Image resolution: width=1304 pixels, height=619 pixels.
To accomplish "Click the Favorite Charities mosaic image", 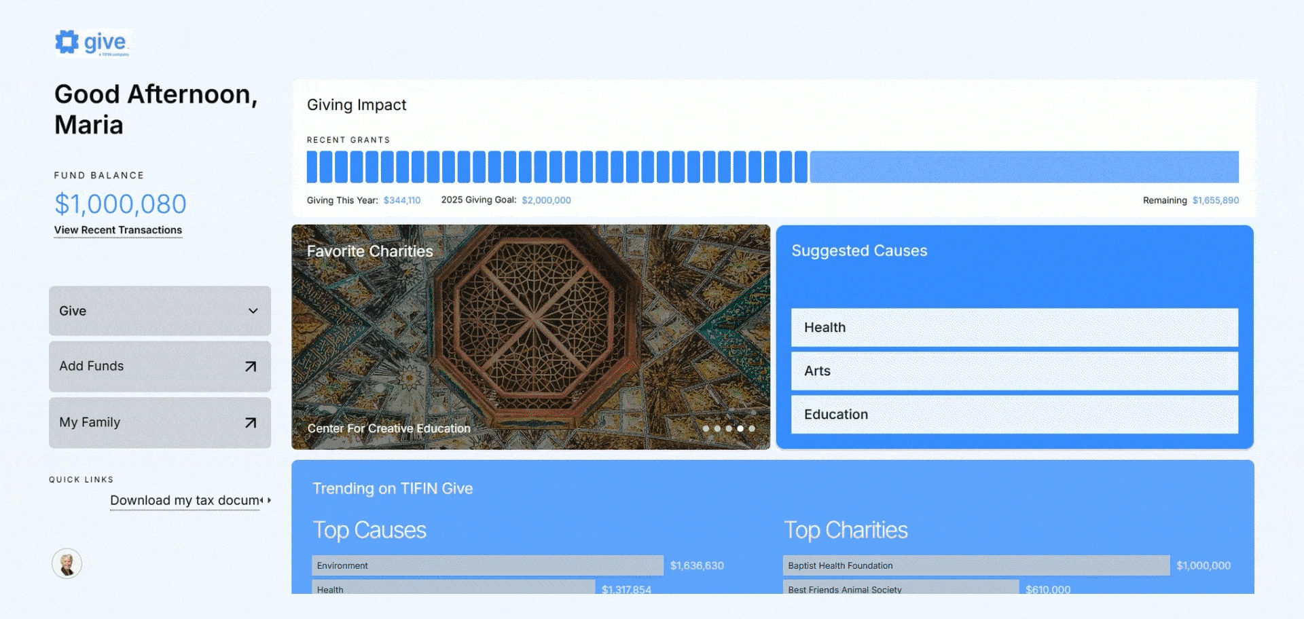I will [x=530, y=326].
